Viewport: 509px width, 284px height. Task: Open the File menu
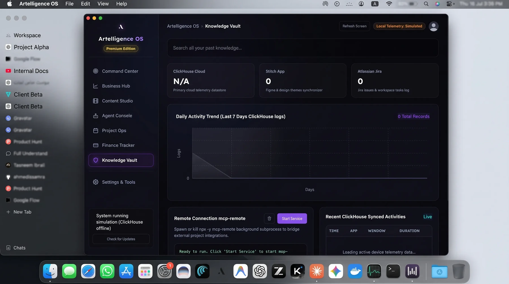[69, 4]
